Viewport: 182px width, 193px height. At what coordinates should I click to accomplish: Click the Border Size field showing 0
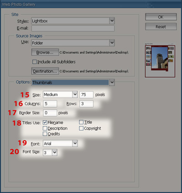[50, 113]
